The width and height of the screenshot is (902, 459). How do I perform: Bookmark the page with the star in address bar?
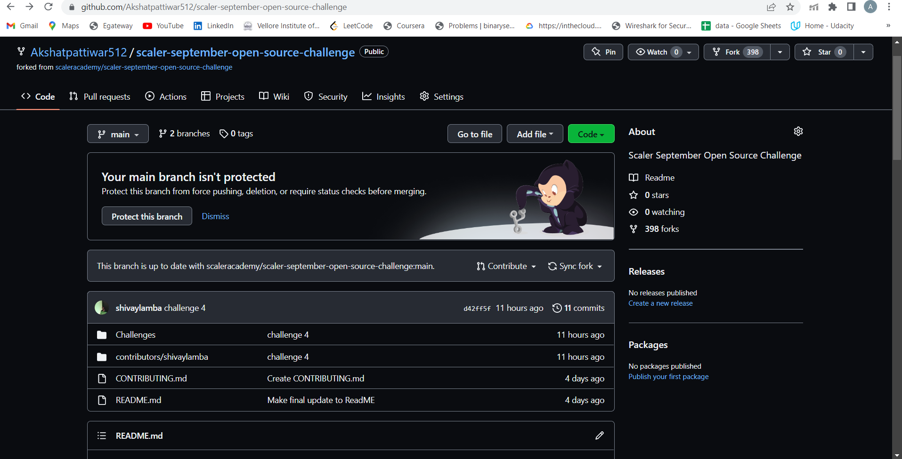pos(790,7)
